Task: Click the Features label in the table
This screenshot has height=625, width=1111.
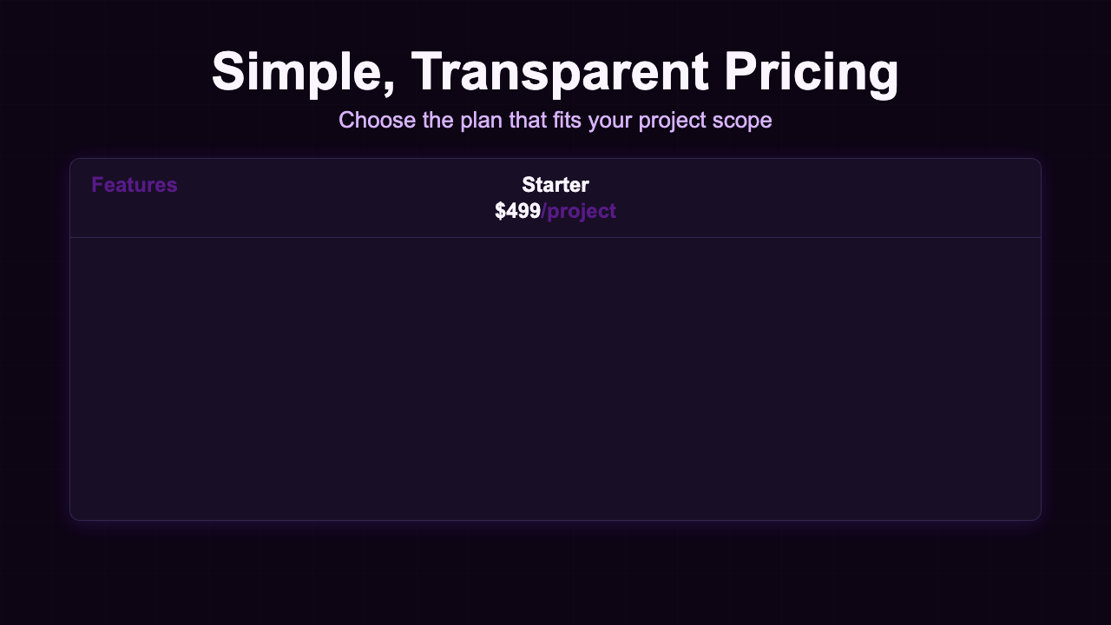Action: [134, 185]
